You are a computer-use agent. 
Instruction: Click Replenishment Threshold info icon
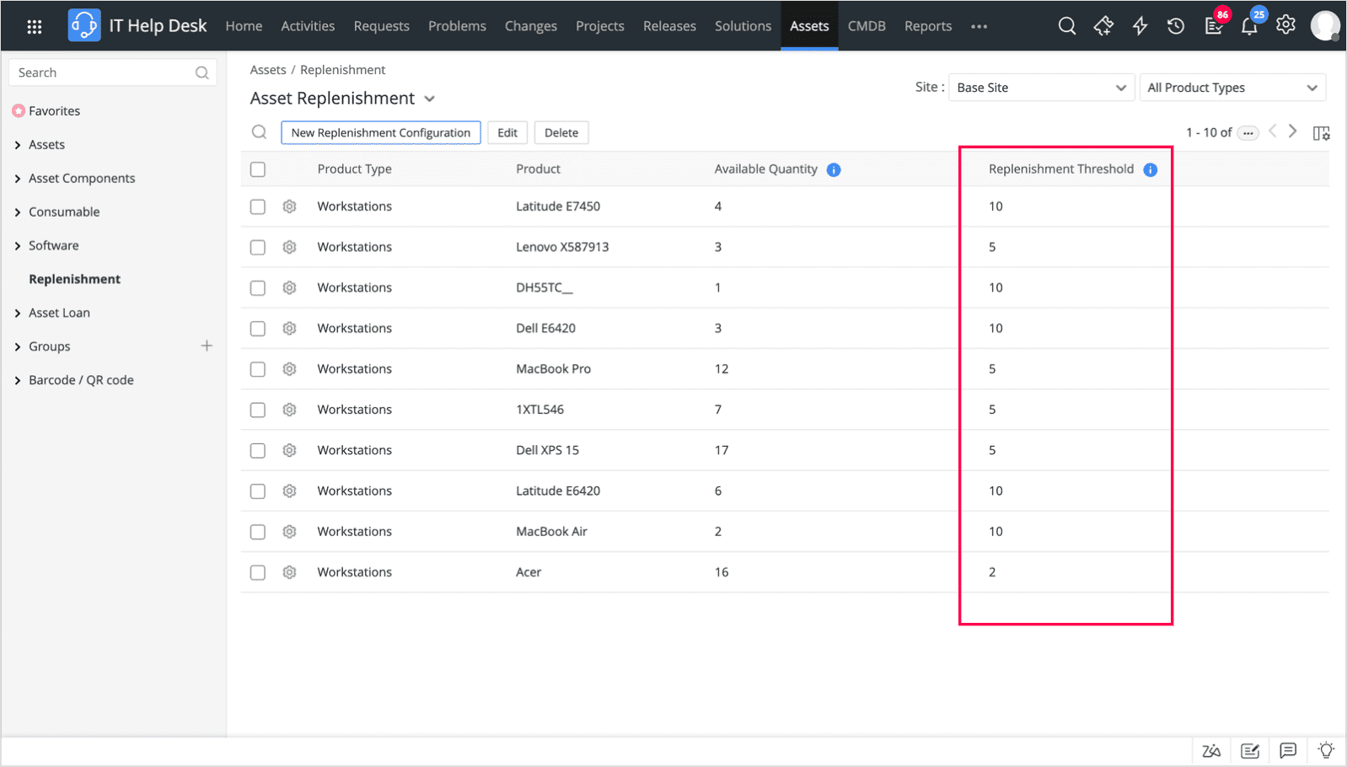pos(1151,169)
